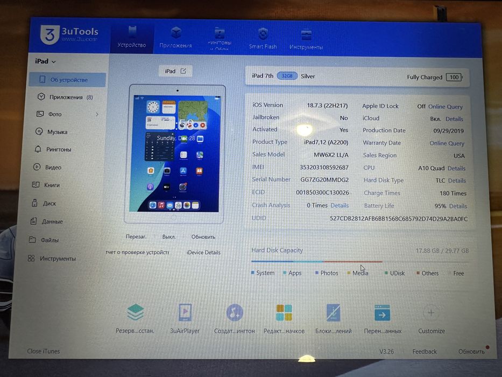Click the Media legend swatch
Screen dimensions: 502x377
(349, 273)
